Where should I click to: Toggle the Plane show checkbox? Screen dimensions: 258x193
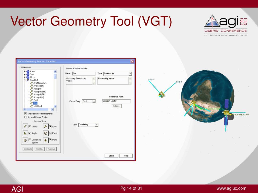pos(50,140)
